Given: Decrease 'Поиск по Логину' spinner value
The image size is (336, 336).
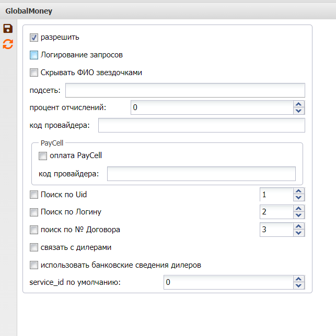Looking at the screenshot, I should point(299,215).
